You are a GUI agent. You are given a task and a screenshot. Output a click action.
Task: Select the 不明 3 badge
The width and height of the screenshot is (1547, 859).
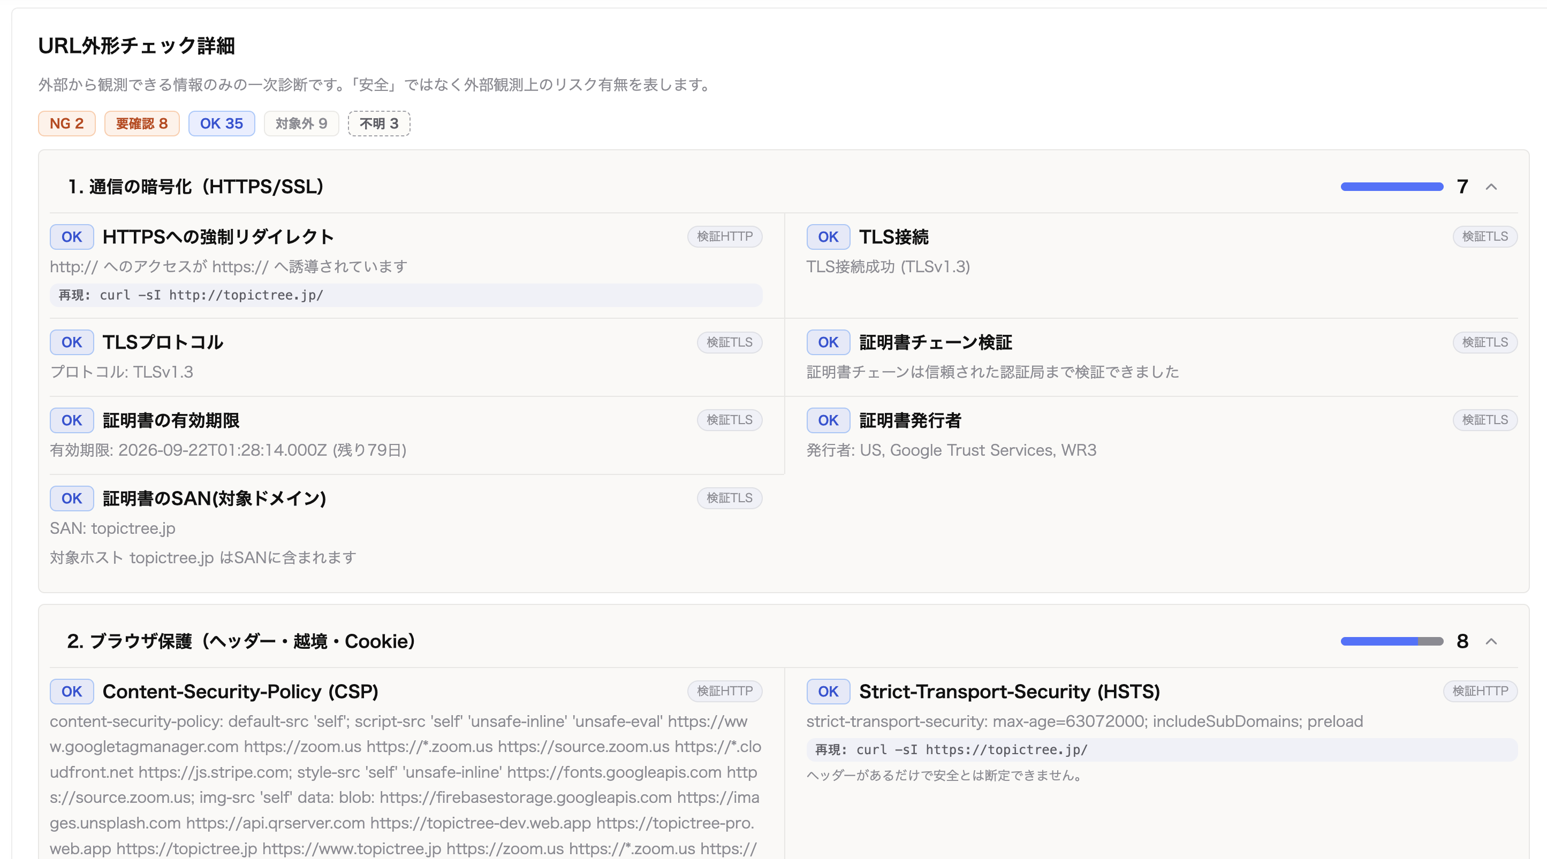tap(379, 124)
